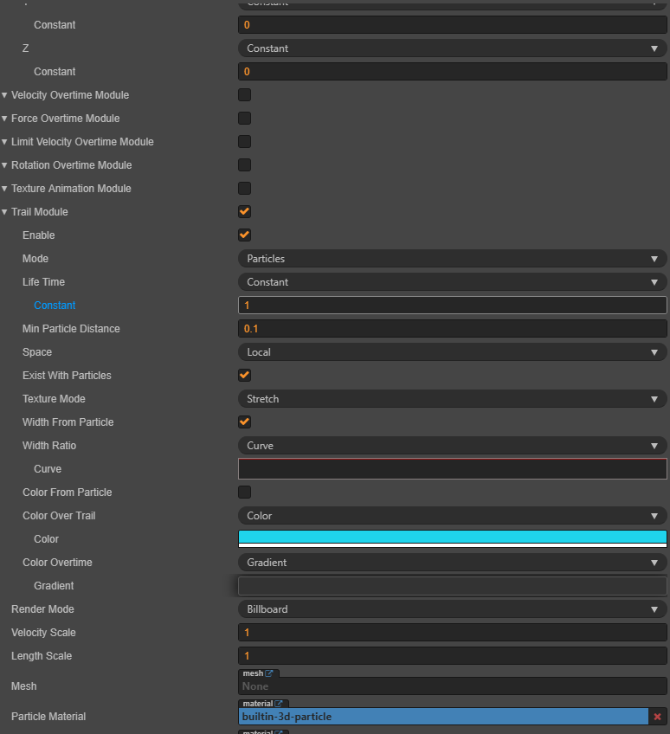This screenshot has width=670, height=734.
Task: Click the link icon on the material tag above builtin-3d-particle
Action: (x=279, y=704)
